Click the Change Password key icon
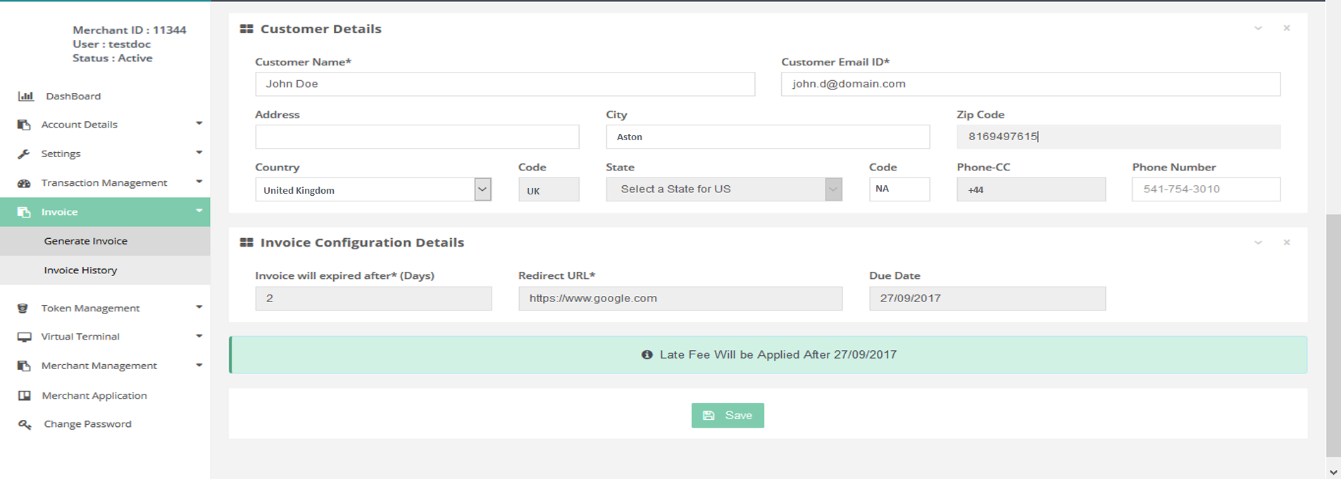This screenshot has height=479, width=1341. pyautogui.click(x=25, y=424)
